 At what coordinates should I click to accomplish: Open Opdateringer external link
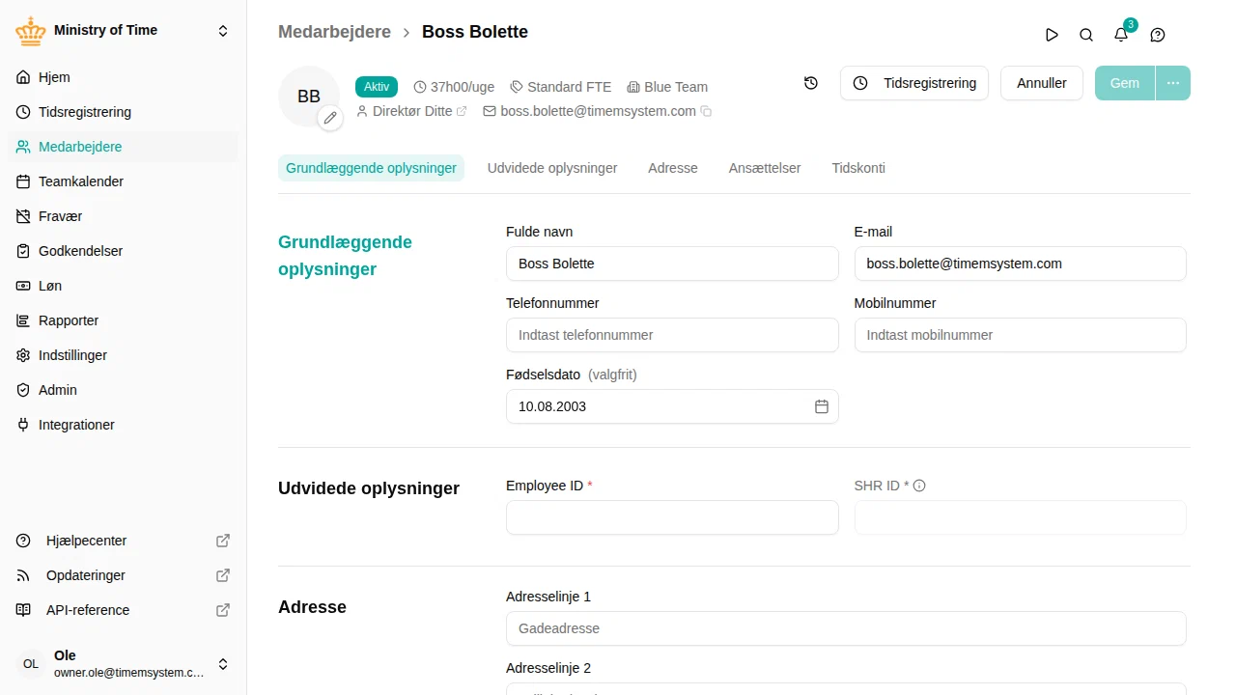[123, 575]
